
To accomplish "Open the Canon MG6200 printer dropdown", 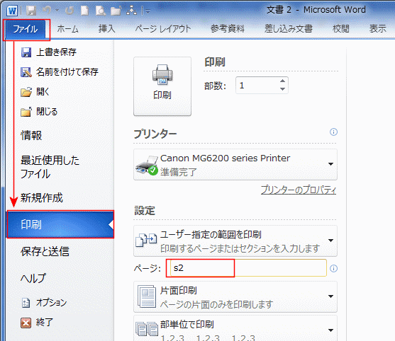I will pyautogui.click(x=235, y=164).
